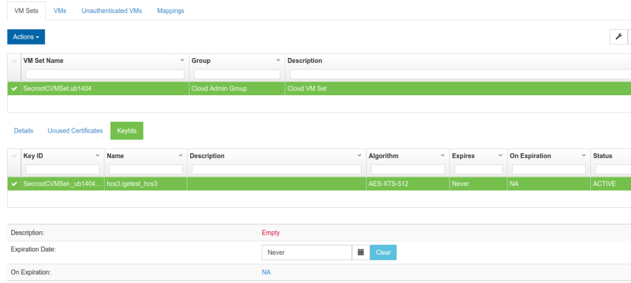The width and height of the screenshot is (631, 283).
Task: Click Expiration Date field showing Never
Action: 307,253
